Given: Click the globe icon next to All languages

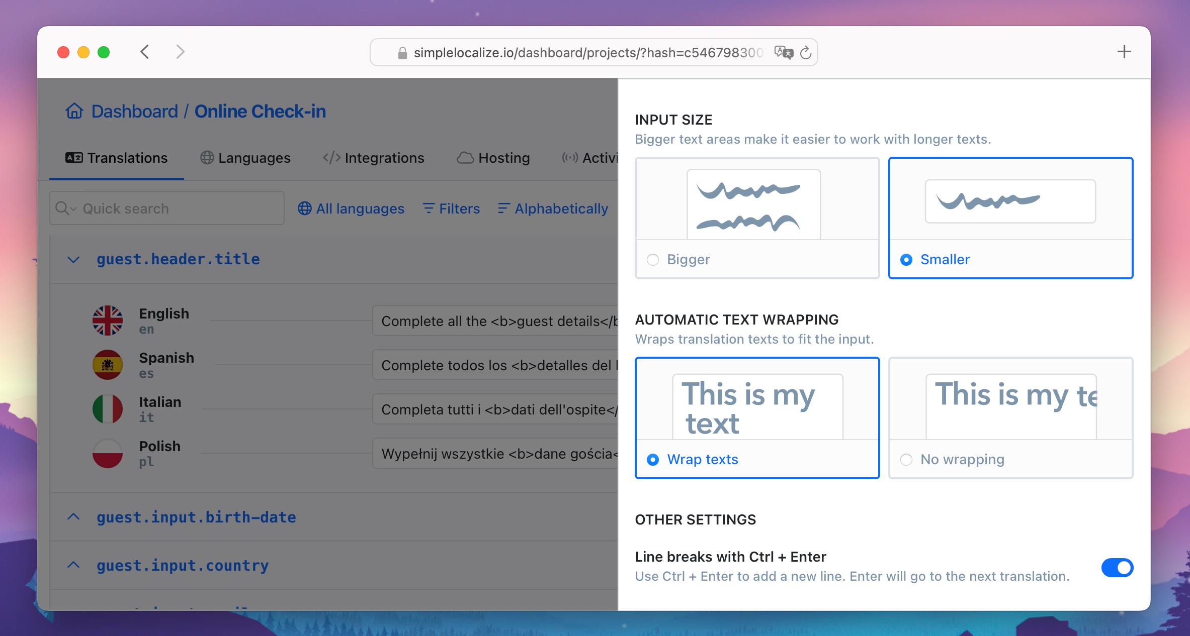Looking at the screenshot, I should pyautogui.click(x=305, y=208).
